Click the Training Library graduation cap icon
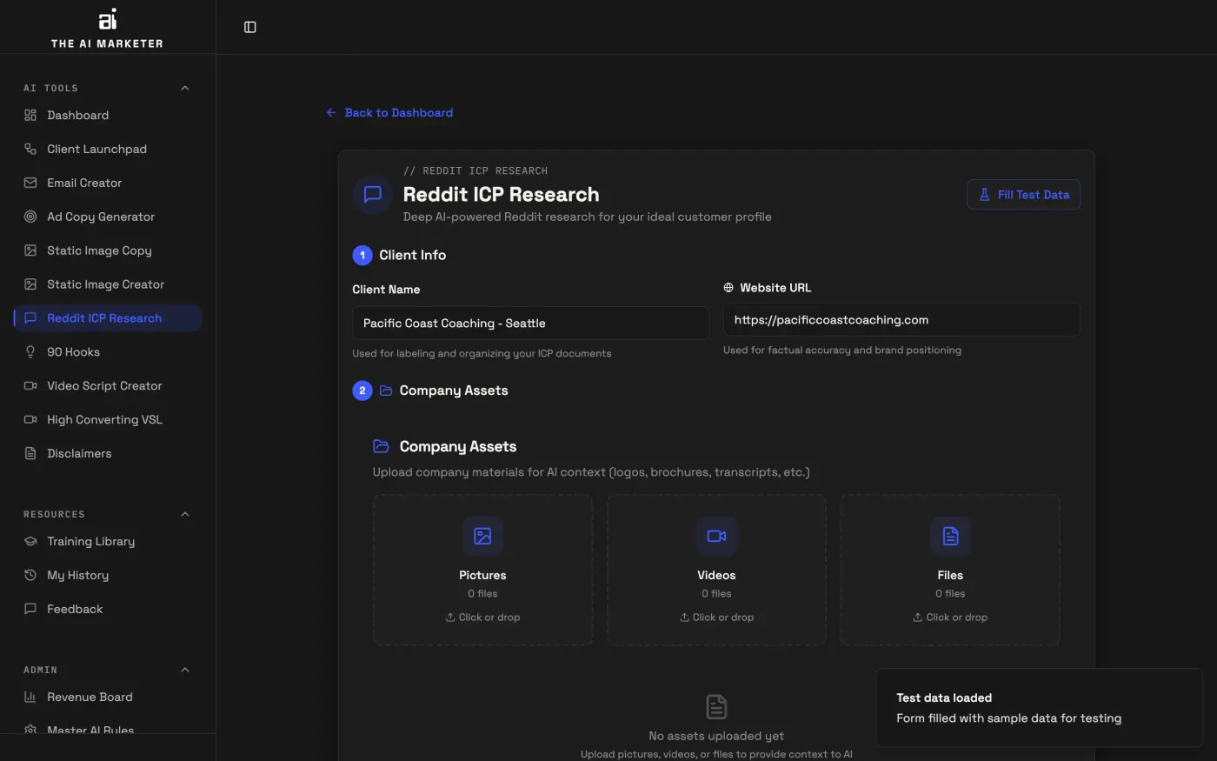 [30, 541]
